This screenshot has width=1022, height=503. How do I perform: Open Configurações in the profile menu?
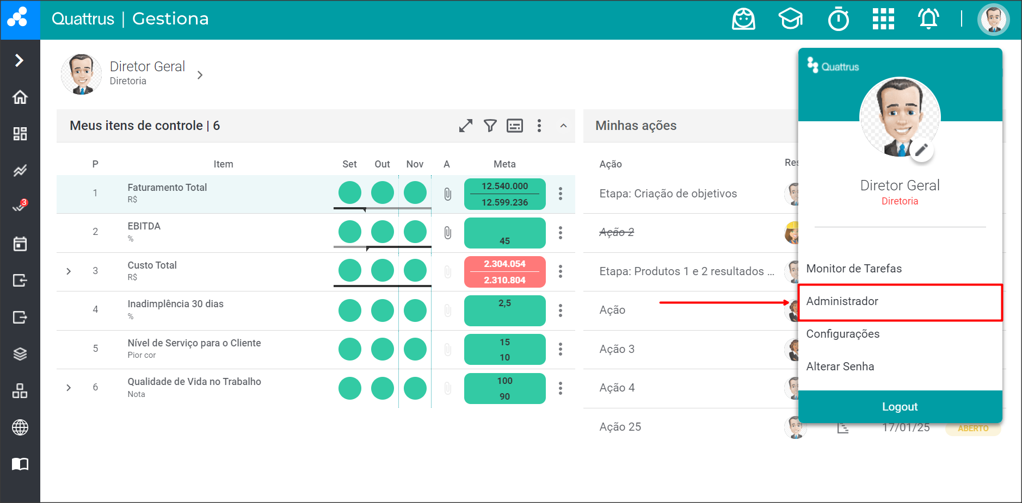842,334
